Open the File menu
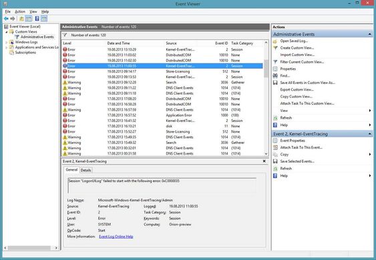The image size is (376, 260). (x=7, y=11)
